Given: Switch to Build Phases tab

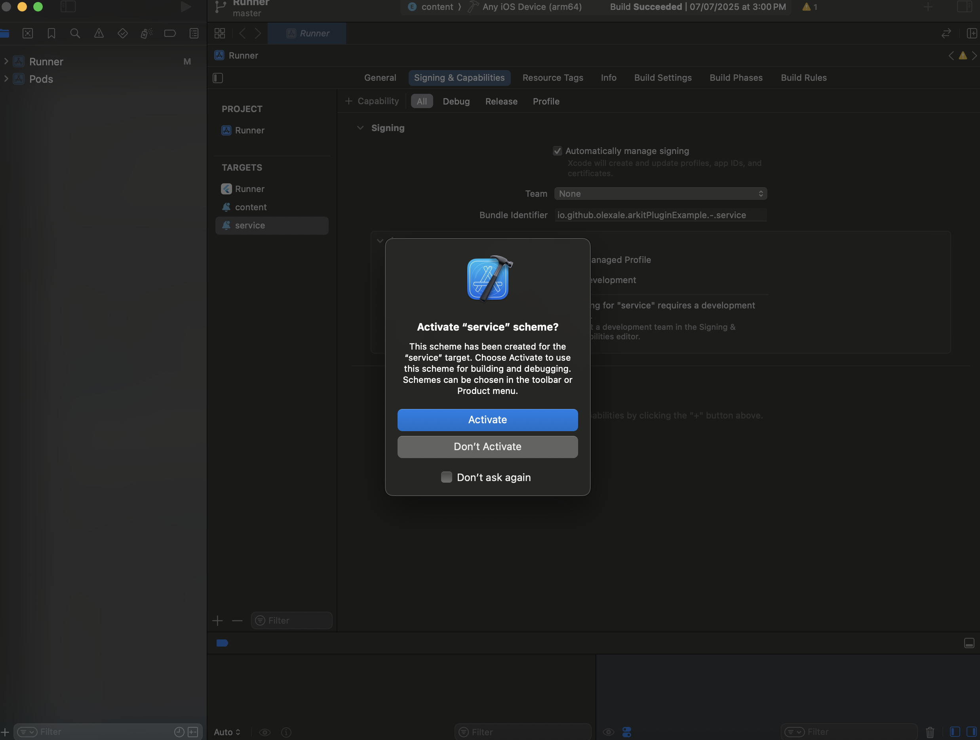Looking at the screenshot, I should pos(736,78).
